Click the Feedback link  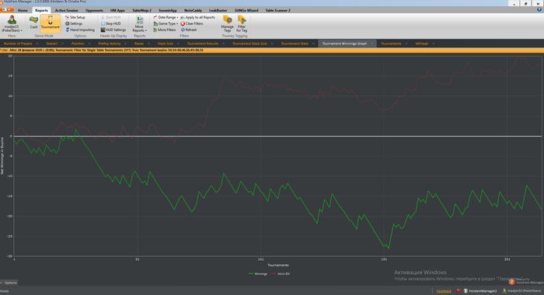tap(444, 291)
